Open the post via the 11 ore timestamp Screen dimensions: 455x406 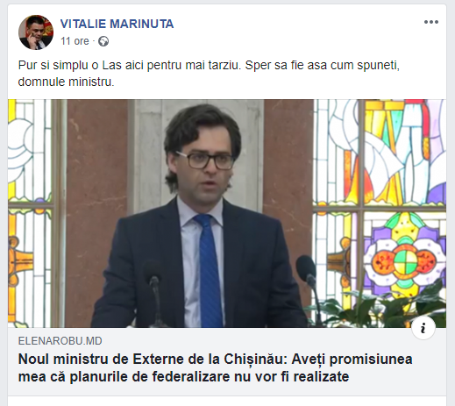tap(75, 41)
